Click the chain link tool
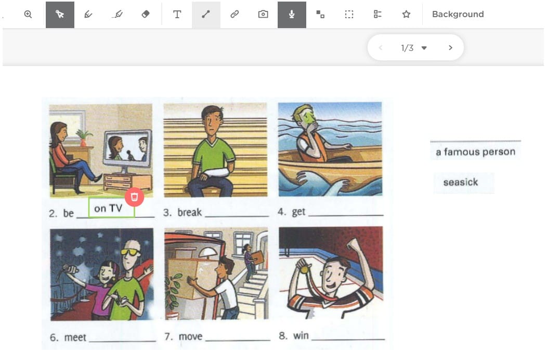Viewport: 547px width, 350px height. (x=235, y=15)
